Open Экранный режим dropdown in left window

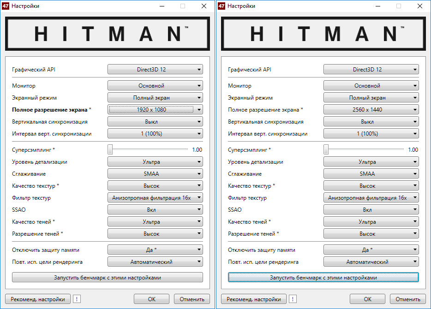156,98
